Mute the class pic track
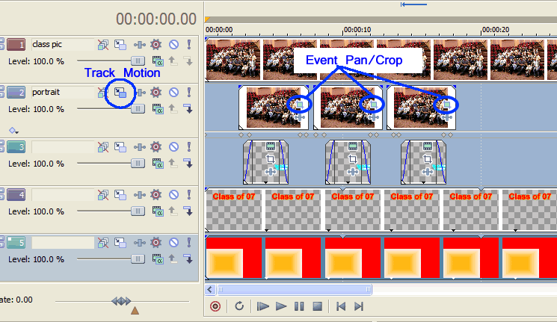The image size is (557, 322). click(x=173, y=45)
